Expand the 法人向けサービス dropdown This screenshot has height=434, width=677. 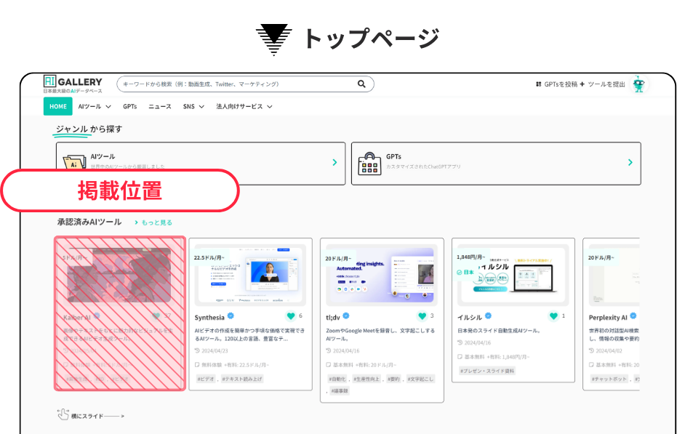coord(244,106)
